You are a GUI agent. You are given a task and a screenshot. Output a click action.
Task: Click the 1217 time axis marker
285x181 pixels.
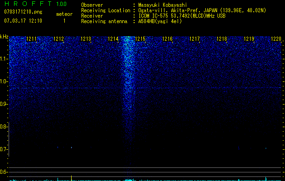[194, 39]
